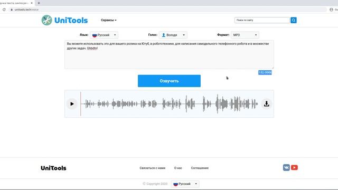Click the browser address bar URL
The height and width of the screenshot is (190, 338).
pyautogui.click(x=26, y=9)
